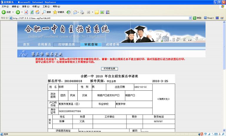Refresh the page with the toolbar icon

[32, 12]
